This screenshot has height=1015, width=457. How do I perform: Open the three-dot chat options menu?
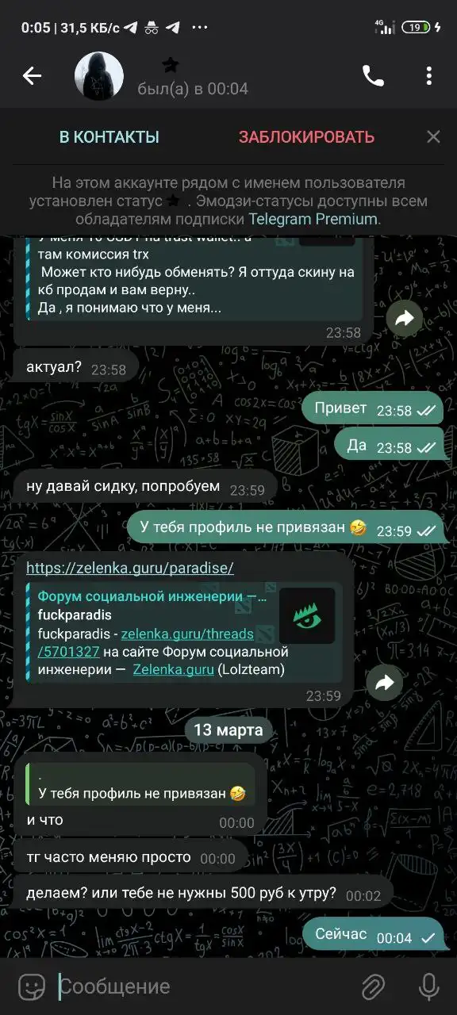(x=428, y=76)
